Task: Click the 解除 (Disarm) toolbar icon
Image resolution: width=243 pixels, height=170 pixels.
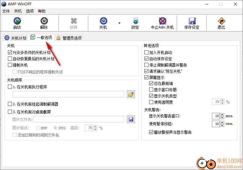Action: click(x=44, y=21)
